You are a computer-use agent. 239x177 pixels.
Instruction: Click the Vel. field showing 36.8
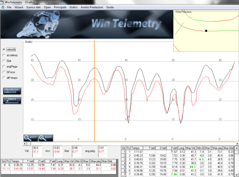(37, 148)
